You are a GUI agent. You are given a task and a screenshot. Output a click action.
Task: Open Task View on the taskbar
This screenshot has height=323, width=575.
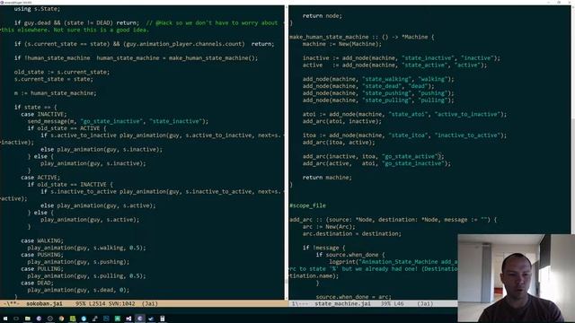click(16, 319)
